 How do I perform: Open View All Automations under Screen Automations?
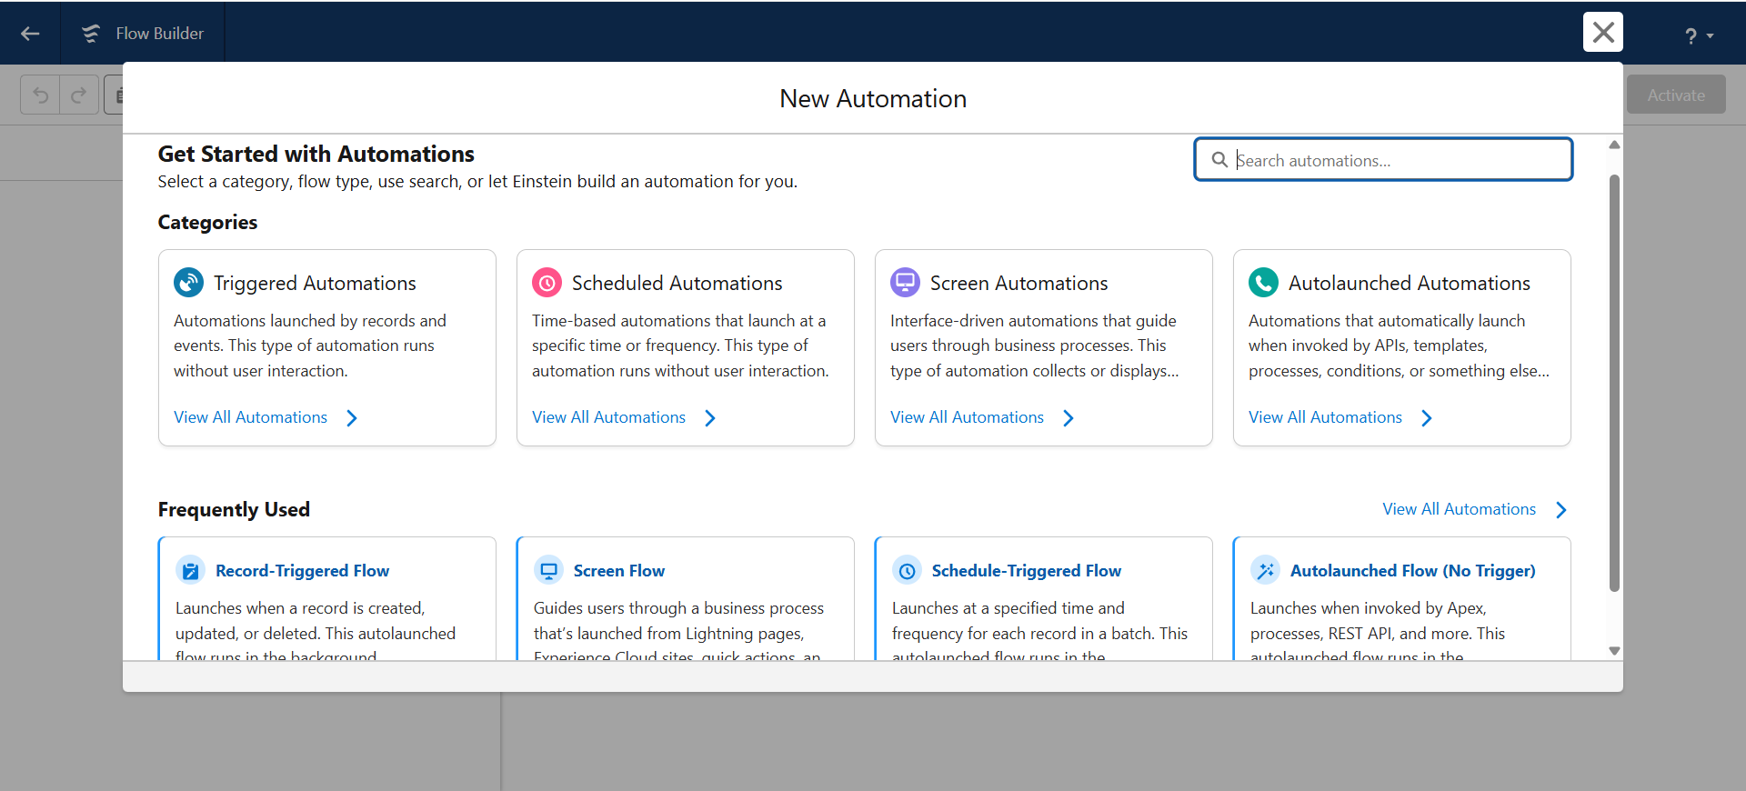(968, 417)
